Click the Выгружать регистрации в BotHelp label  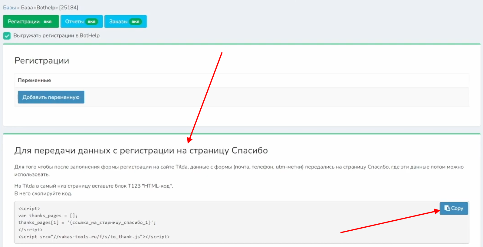coord(56,35)
